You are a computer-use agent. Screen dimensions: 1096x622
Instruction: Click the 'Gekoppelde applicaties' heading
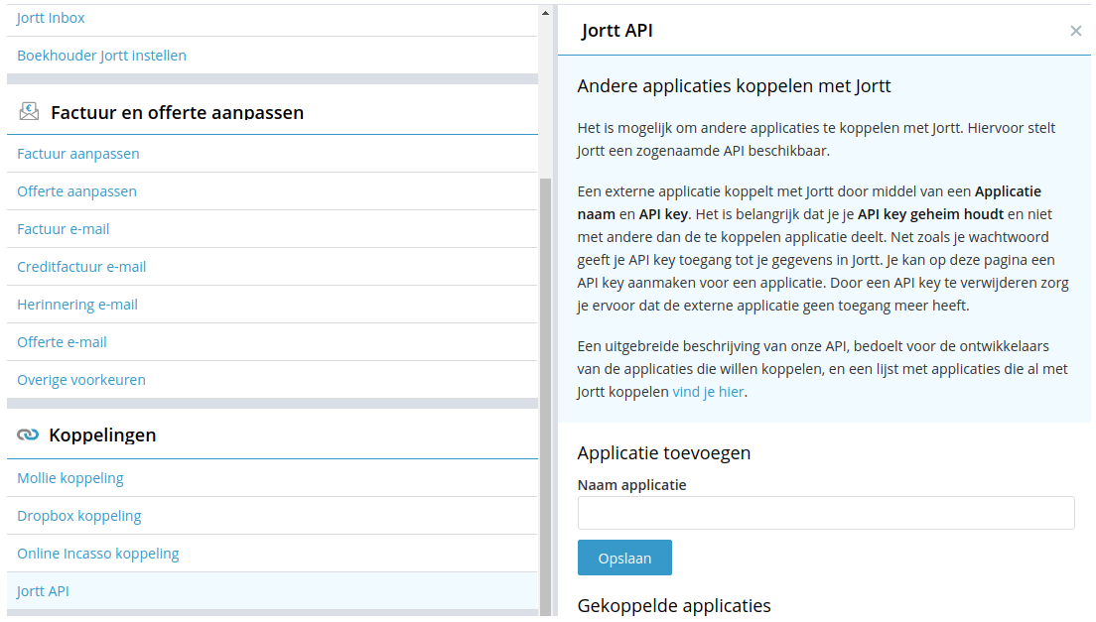click(x=674, y=605)
